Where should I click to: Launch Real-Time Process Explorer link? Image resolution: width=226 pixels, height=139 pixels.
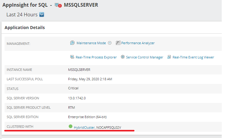[x=96, y=57]
